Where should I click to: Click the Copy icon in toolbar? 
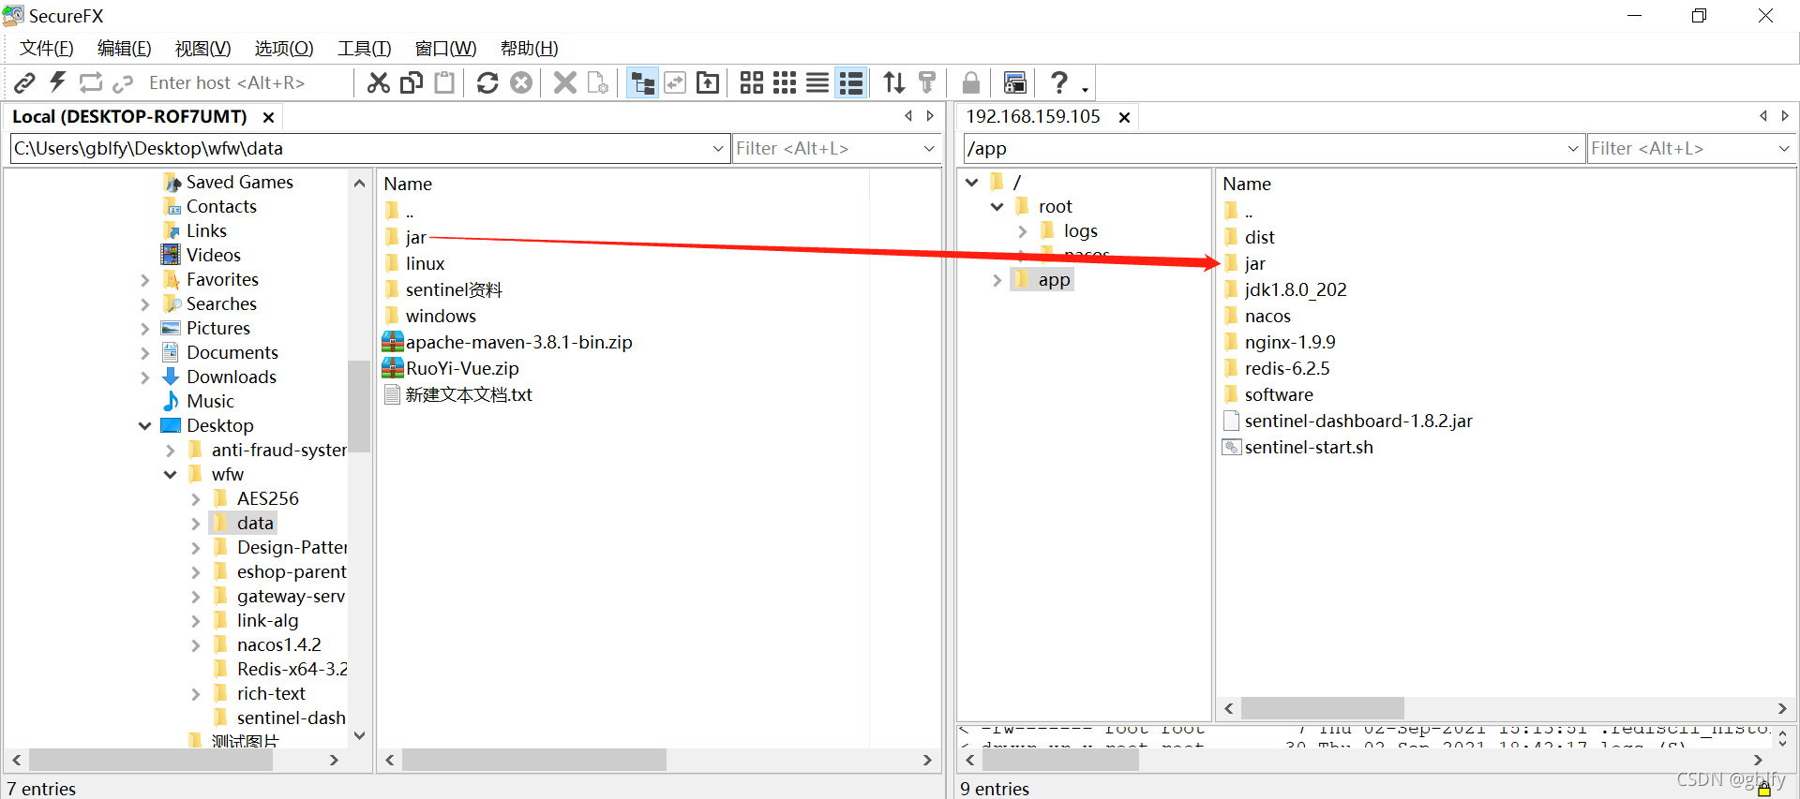tap(412, 82)
